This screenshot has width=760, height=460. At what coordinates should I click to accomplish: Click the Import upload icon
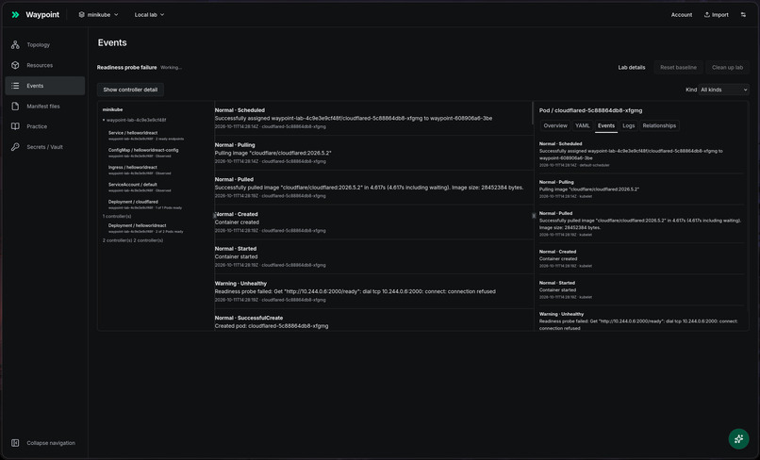[706, 14]
